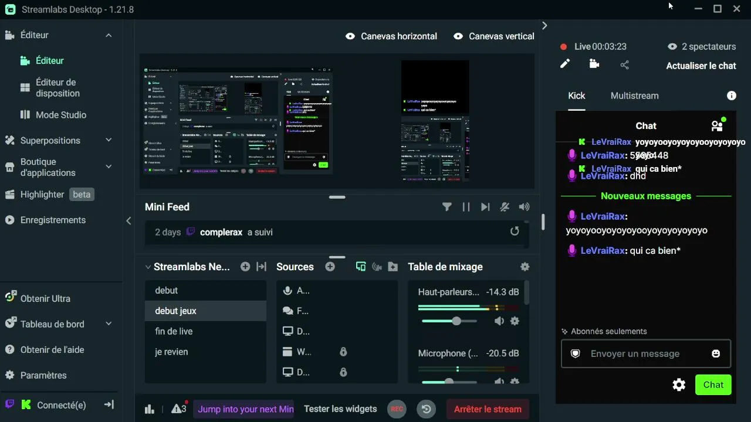The image size is (751, 422).
Task: Toggle lock on the W... window source
Action: (x=343, y=352)
